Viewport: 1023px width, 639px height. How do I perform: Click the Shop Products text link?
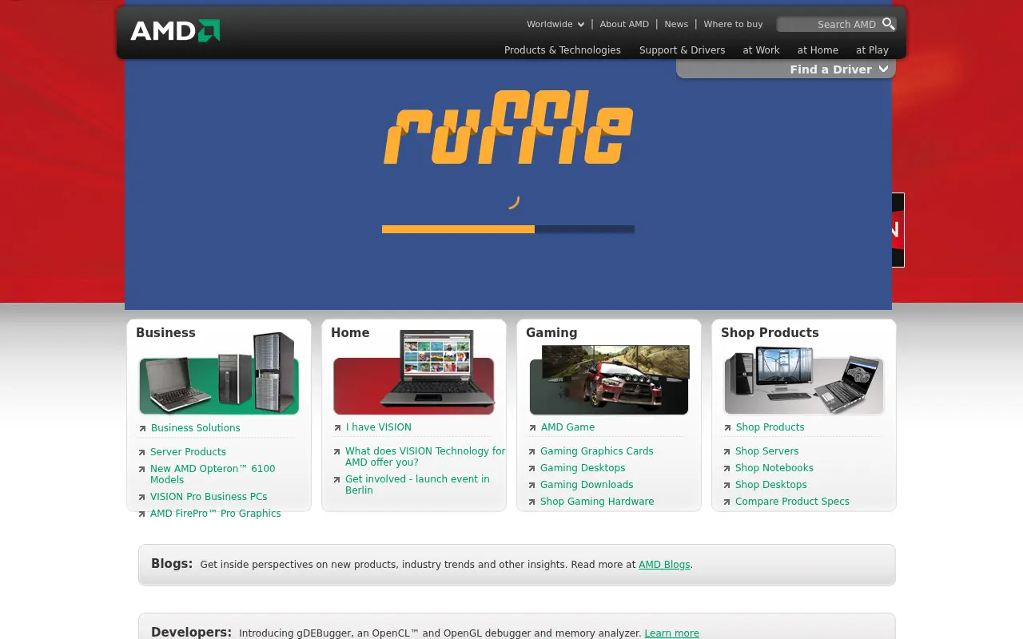pyautogui.click(x=770, y=427)
